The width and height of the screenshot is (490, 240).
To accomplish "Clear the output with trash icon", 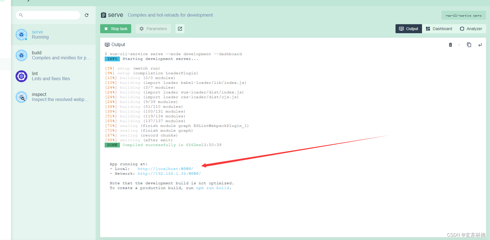I will click(451, 45).
